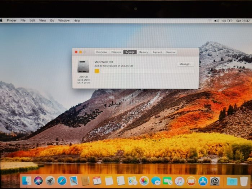This screenshot has height=189, width=252.
Task: Click the Wi-Fi status icon
Action: click(x=210, y=21)
